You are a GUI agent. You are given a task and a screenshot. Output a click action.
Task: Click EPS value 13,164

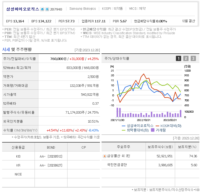point(18,21)
